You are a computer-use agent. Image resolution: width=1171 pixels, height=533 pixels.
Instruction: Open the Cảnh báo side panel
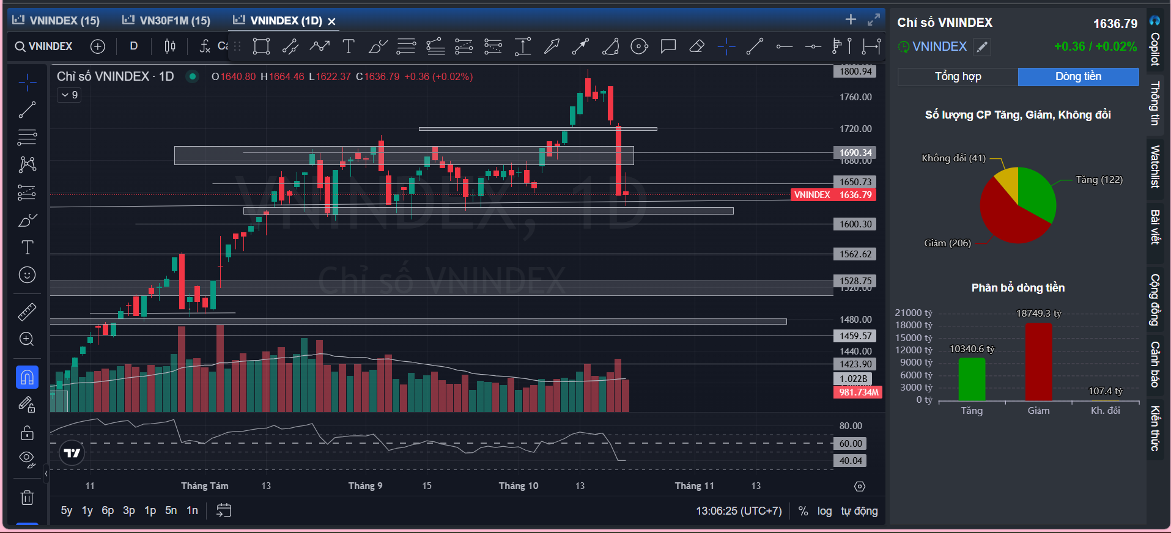tap(1154, 364)
